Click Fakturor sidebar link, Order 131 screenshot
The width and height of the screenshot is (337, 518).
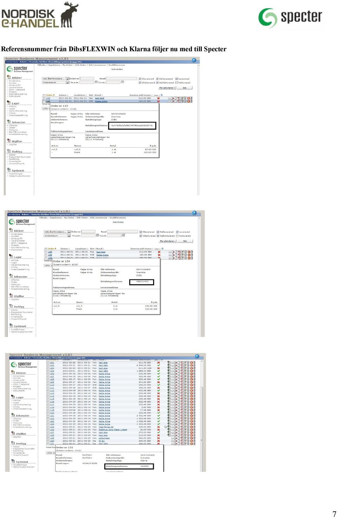click(x=17, y=423)
